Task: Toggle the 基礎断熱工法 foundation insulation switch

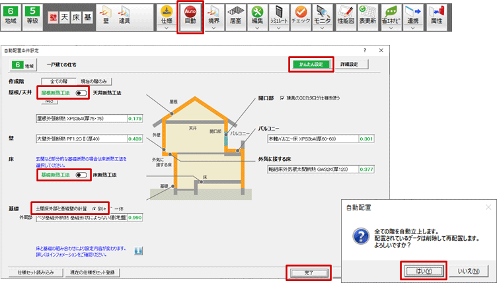Action: [83, 175]
